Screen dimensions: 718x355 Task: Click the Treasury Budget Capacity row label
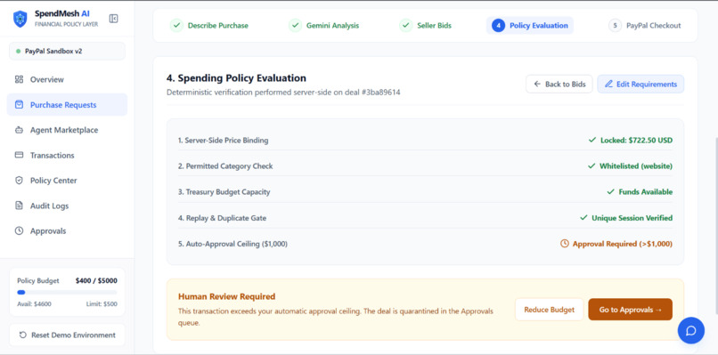pos(224,192)
